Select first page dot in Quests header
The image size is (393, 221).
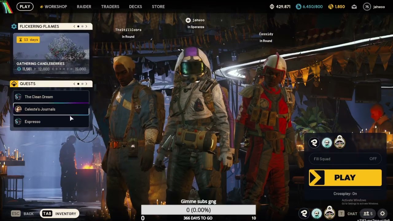tap(78, 84)
